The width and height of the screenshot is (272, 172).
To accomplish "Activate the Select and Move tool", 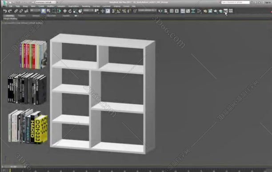I will 65,11.
